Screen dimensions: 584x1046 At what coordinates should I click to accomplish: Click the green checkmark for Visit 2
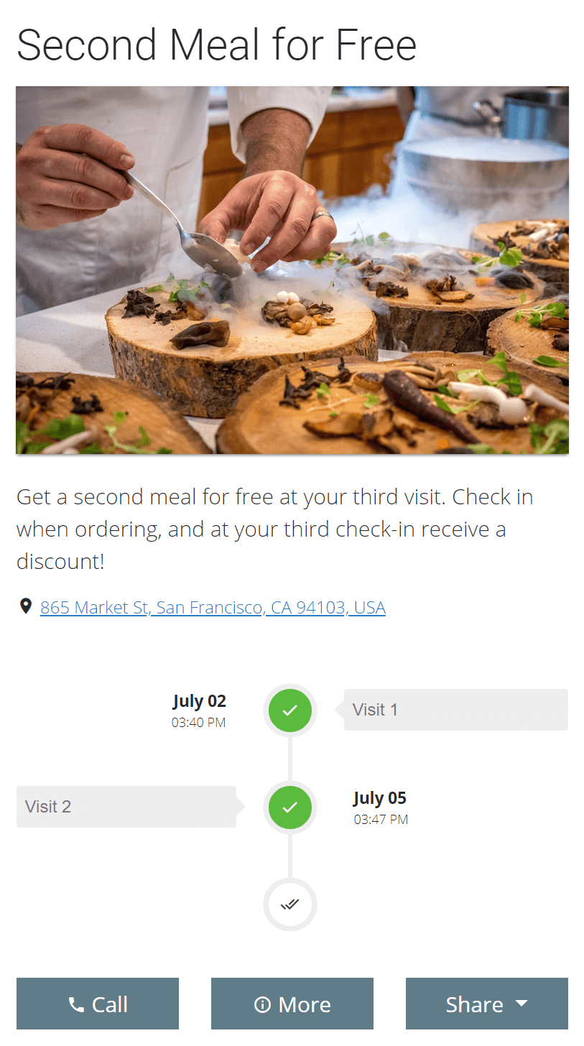pos(290,807)
